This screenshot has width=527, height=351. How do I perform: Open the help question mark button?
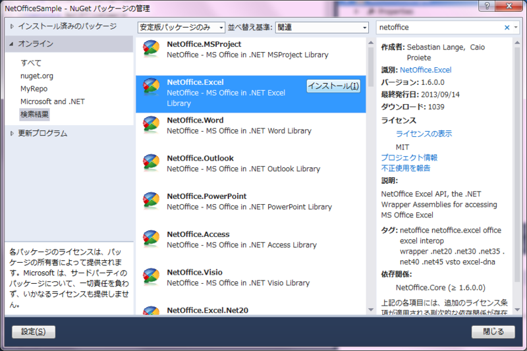(487, 6)
